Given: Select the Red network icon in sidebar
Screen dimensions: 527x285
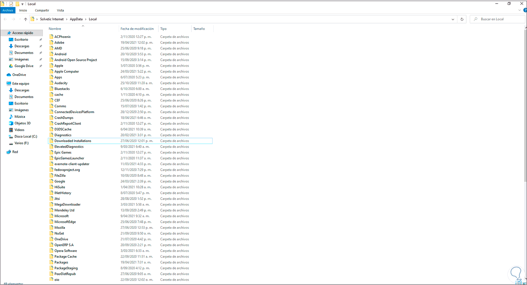Looking at the screenshot, I should pos(9,152).
